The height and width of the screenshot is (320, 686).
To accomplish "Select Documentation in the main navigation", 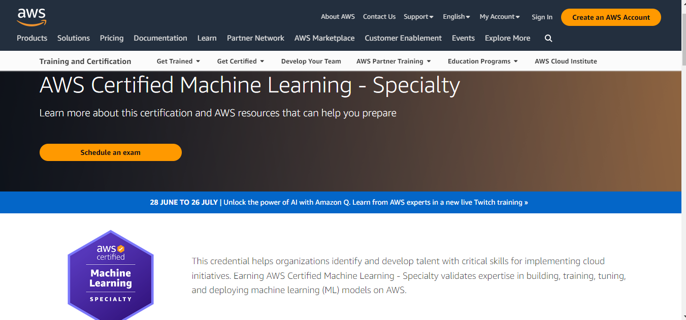I will click(160, 38).
